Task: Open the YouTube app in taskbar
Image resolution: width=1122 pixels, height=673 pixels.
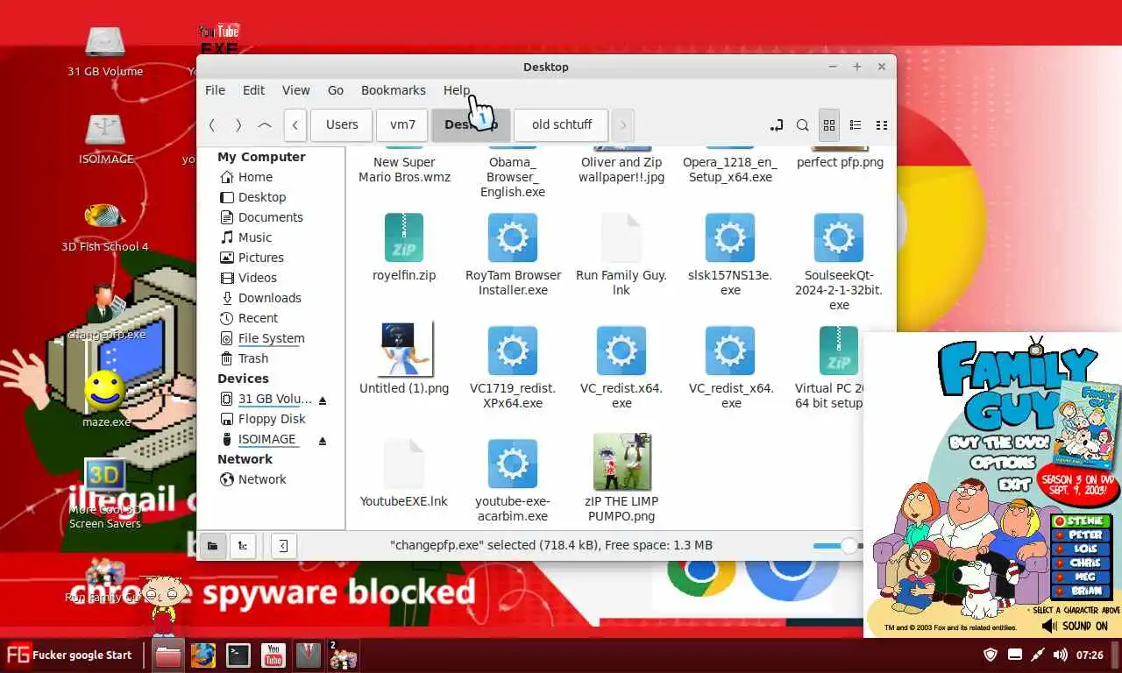Action: point(273,655)
